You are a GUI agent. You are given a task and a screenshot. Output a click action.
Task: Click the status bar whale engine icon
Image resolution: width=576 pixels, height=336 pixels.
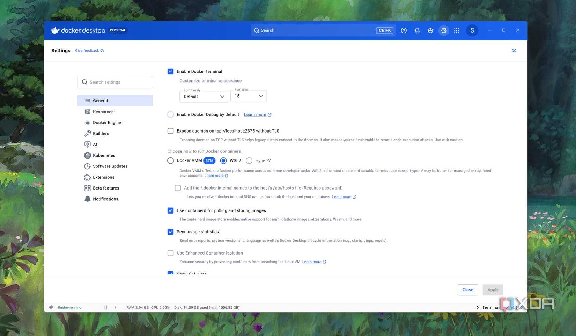[x=51, y=307]
